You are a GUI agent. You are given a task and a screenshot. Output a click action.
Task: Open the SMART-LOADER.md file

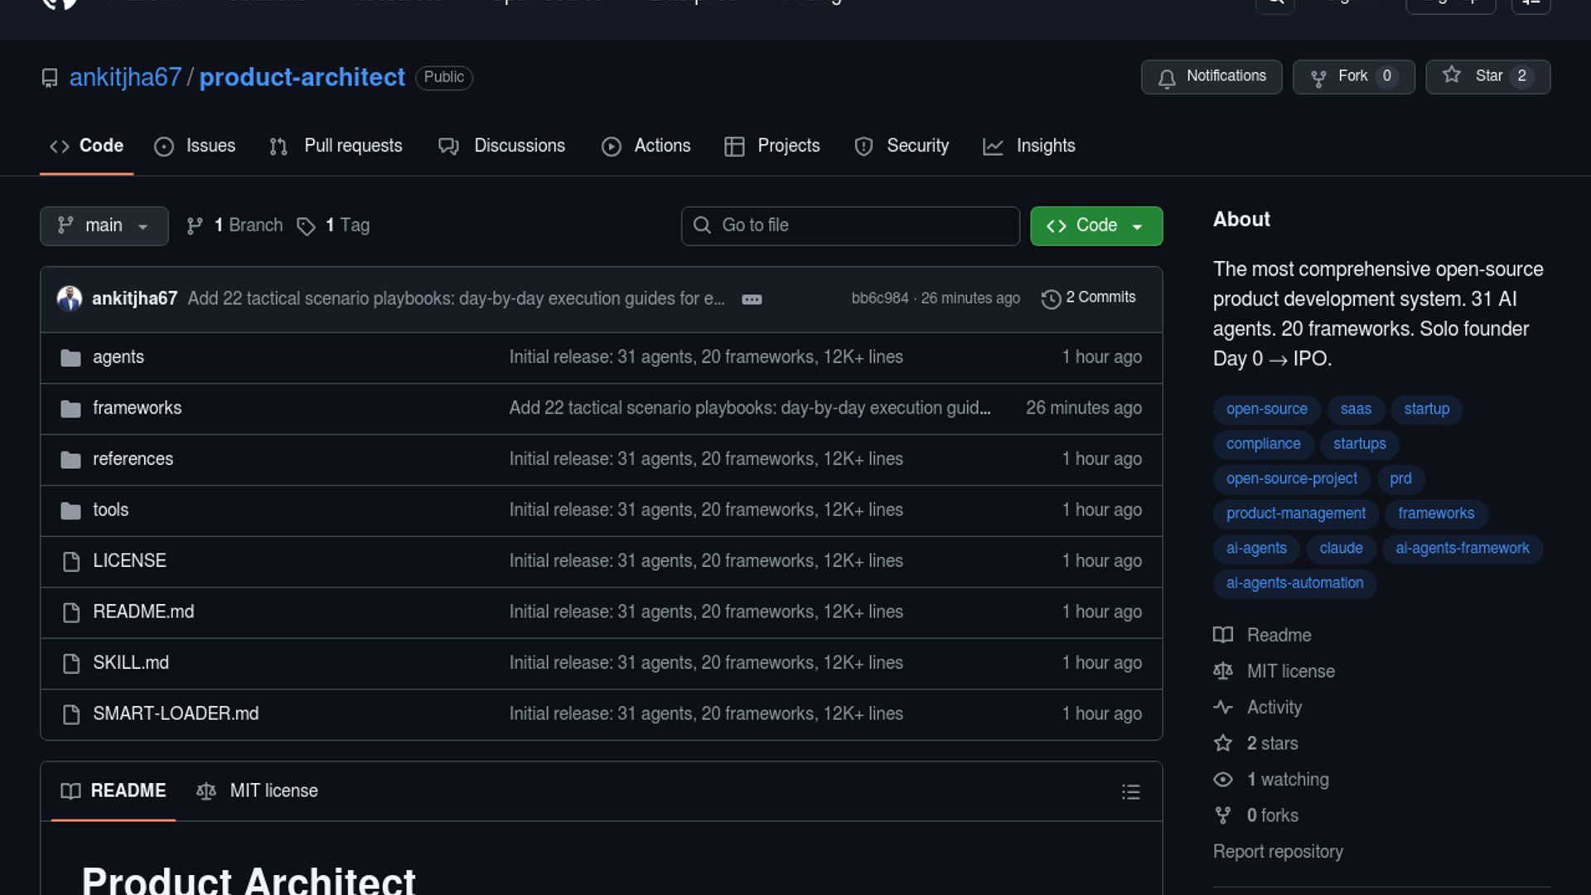point(176,714)
